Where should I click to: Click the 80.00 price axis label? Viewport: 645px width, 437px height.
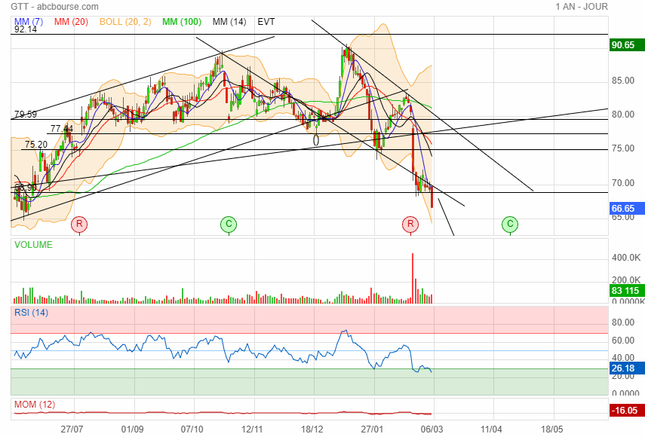coord(623,115)
